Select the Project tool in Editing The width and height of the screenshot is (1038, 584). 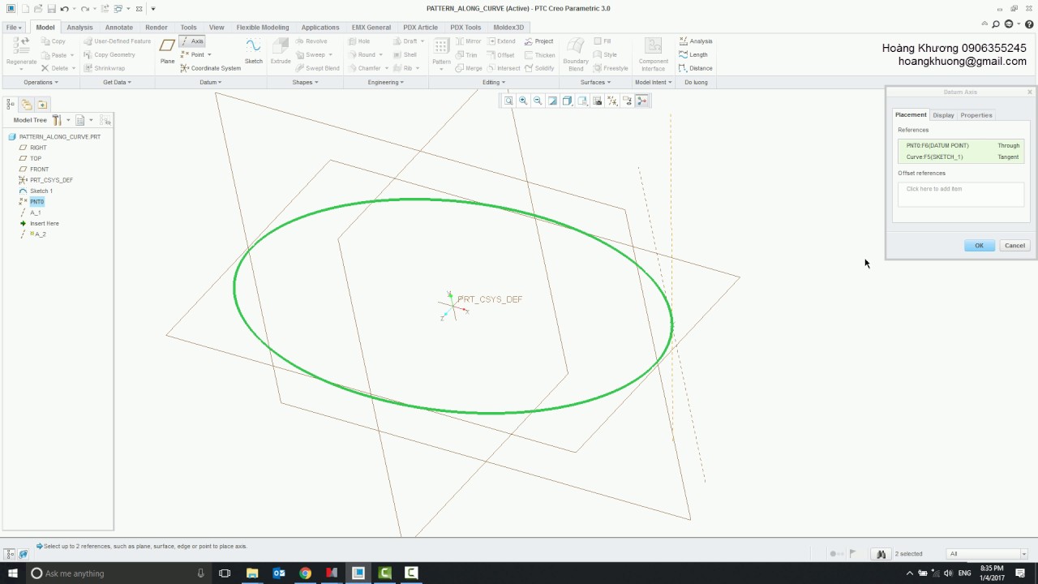[539, 41]
